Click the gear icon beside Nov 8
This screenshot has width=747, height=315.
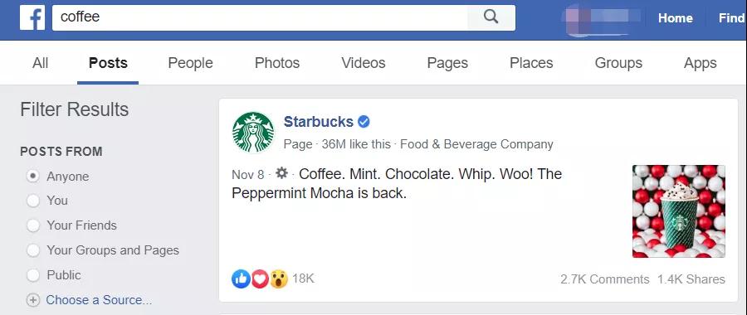click(x=281, y=173)
